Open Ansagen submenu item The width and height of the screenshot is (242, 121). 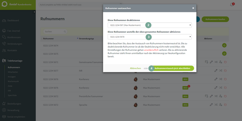click(x=12, y=77)
